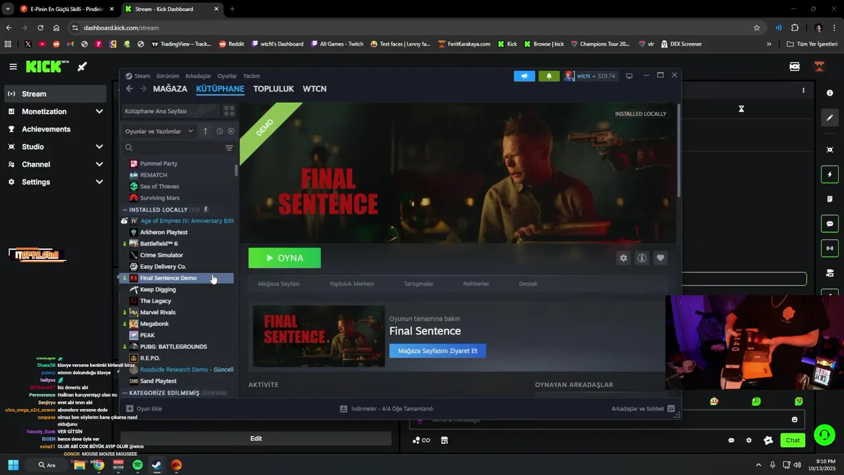Toggle chat bubble panel in Kick sidebar
Image resolution: width=844 pixels, height=475 pixels.
(x=829, y=224)
